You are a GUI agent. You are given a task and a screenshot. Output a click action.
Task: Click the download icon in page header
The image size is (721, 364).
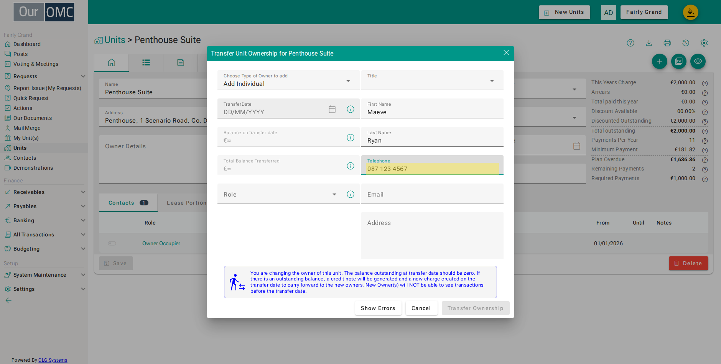pos(649,43)
